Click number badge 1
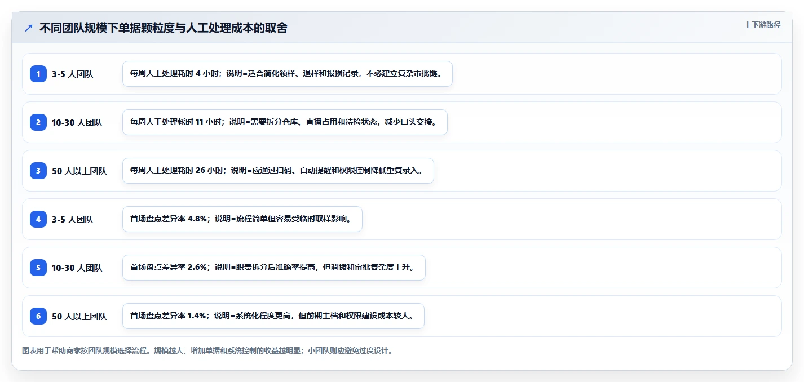804x382 pixels. 38,74
